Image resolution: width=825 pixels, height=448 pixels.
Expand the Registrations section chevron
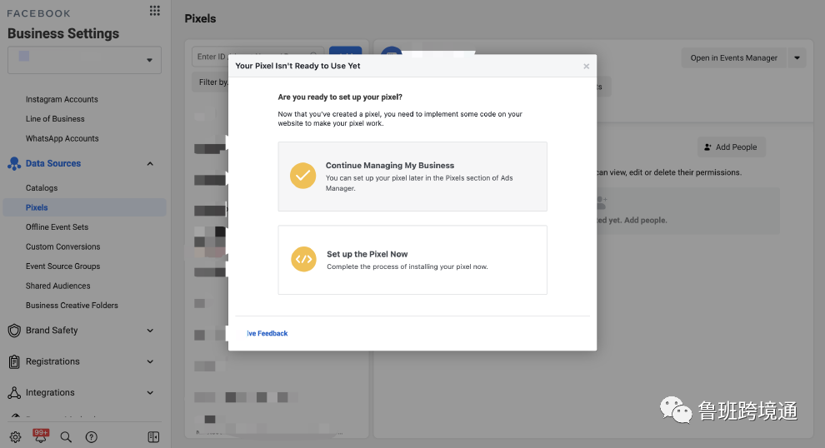[x=150, y=361]
